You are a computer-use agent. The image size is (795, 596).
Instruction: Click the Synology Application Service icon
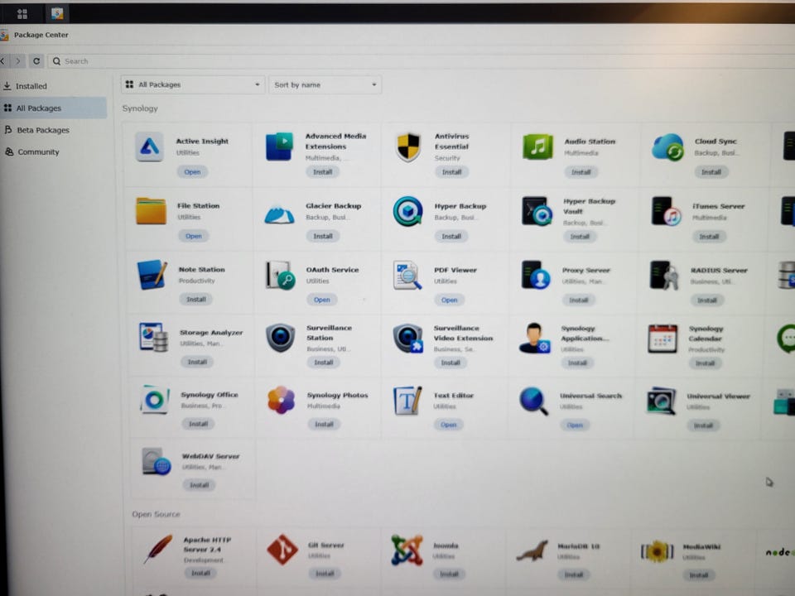[x=534, y=338]
